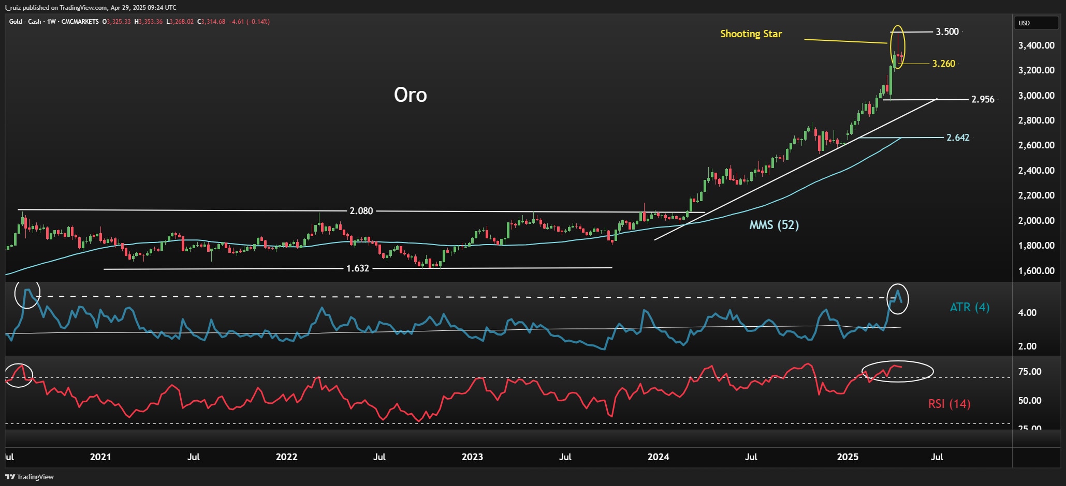Click 1,800.00 on the price axis
The image size is (1066, 486).
point(1036,246)
